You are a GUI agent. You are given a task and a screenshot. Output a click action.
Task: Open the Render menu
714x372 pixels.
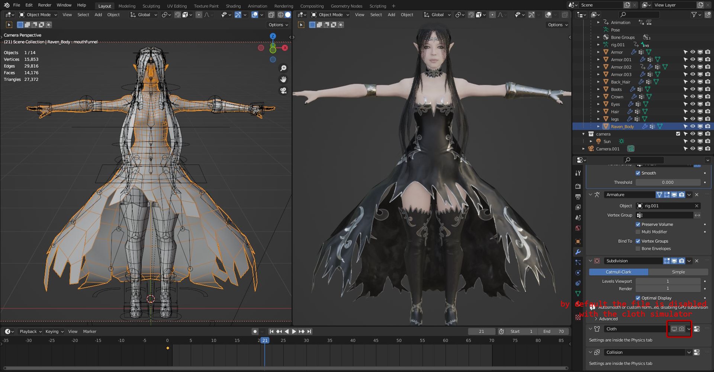(x=45, y=5)
